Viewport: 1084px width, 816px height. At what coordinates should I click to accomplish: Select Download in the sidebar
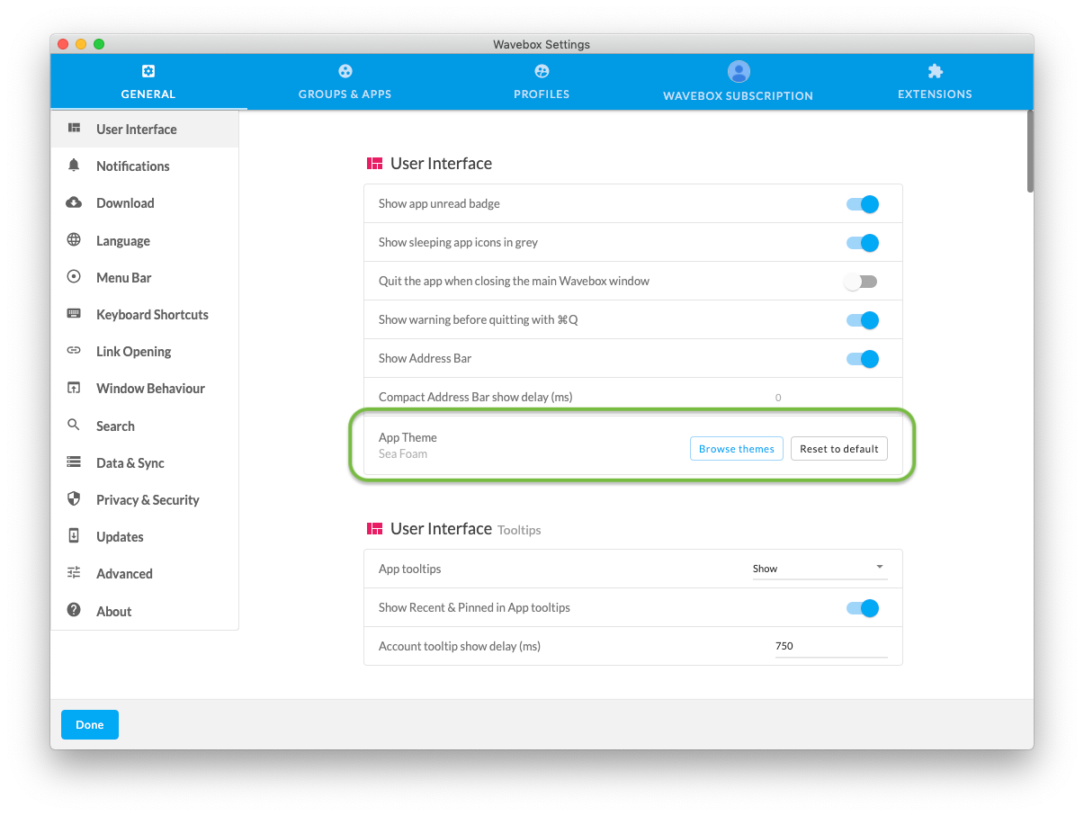[x=145, y=202]
